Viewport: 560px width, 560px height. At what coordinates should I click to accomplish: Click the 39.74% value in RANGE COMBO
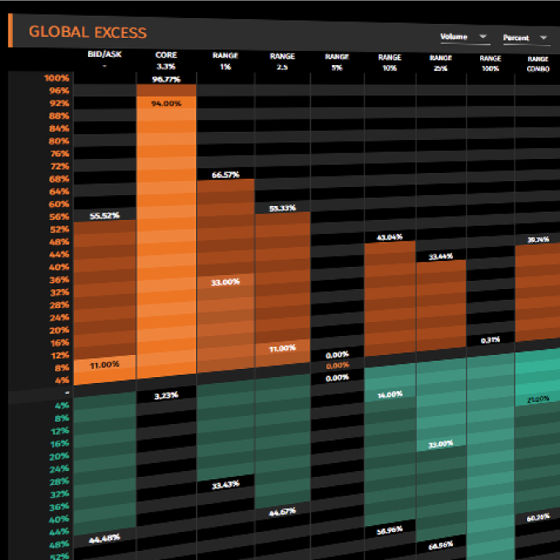click(x=539, y=240)
